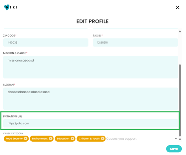
Task: Select the Education chip label
Action: (x=63, y=139)
